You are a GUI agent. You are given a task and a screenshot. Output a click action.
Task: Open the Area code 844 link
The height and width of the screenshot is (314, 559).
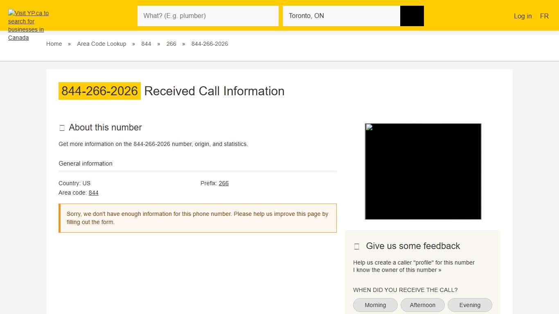coord(93,193)
